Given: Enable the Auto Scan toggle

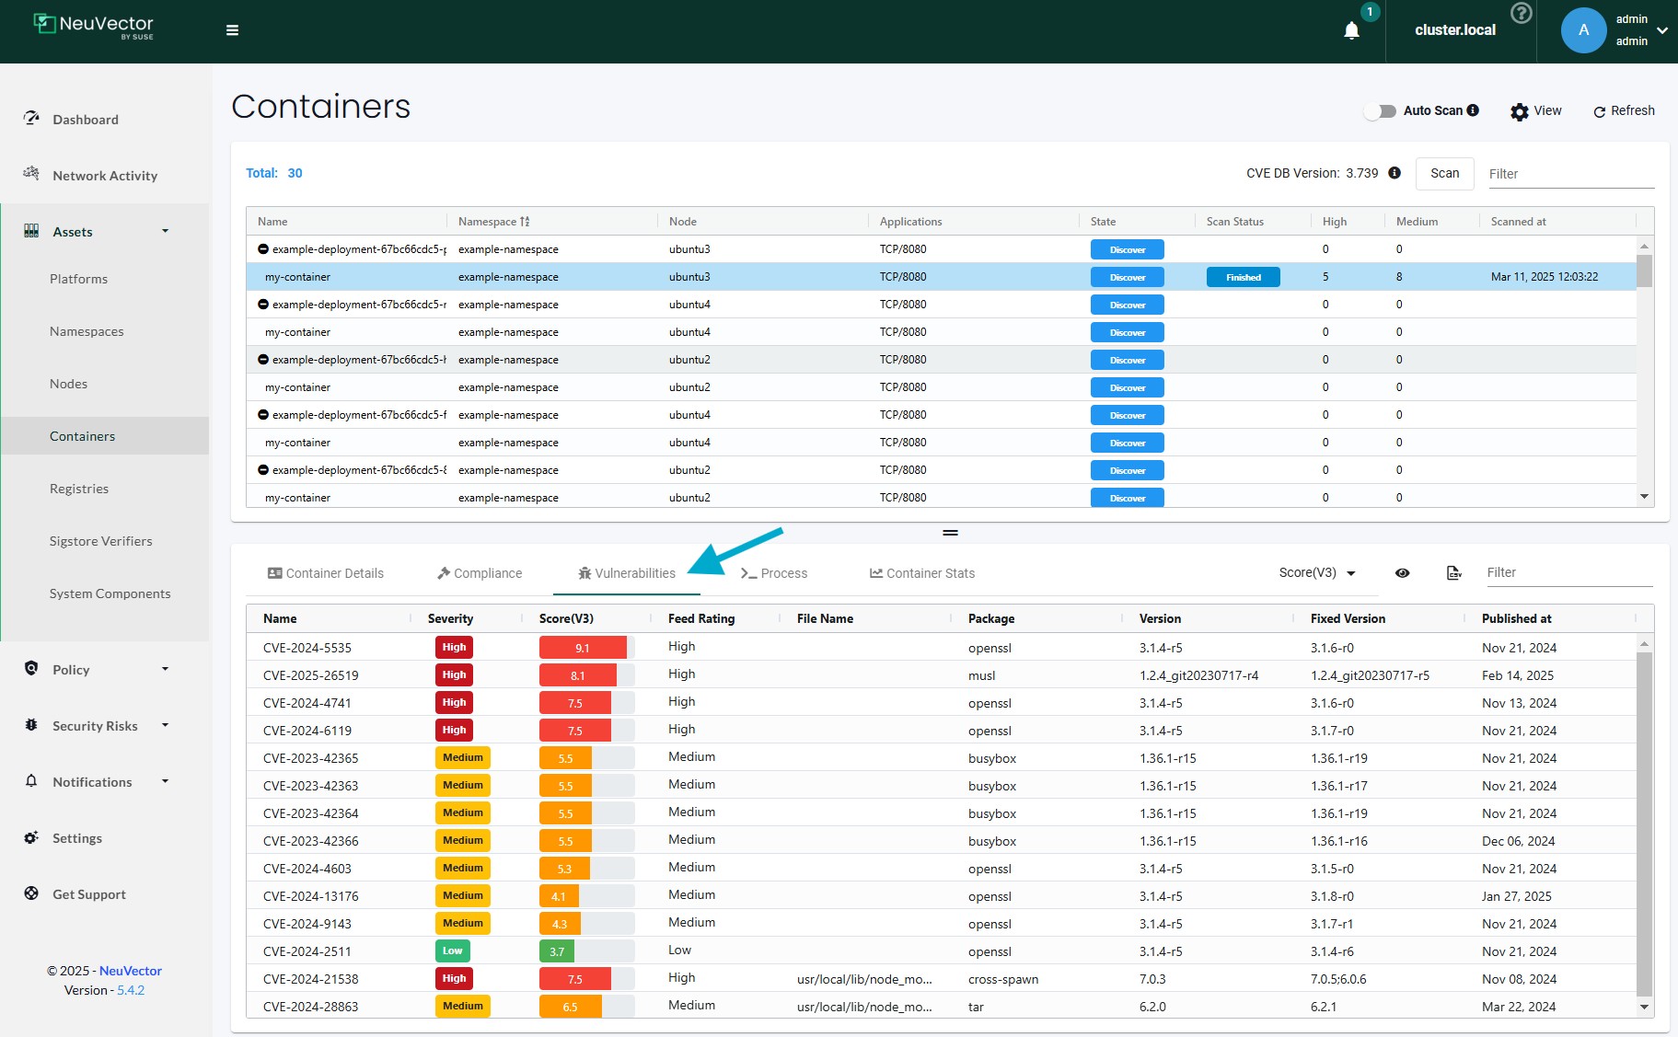Looking at the screenshot, I should pos(1380,110).
